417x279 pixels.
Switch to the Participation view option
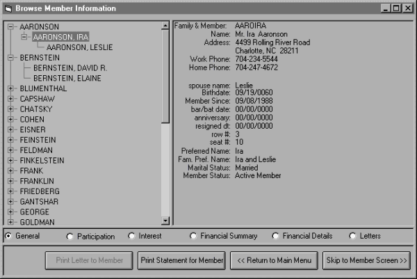click(69, 237)
